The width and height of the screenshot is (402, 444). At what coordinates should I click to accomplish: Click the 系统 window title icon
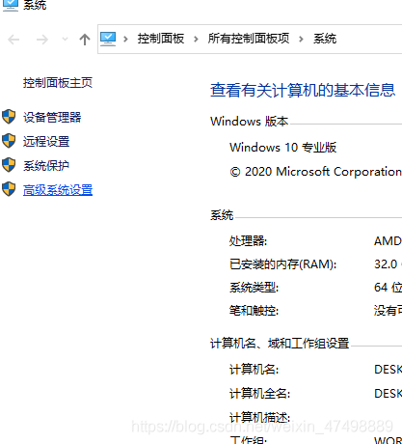pos(11,5)
